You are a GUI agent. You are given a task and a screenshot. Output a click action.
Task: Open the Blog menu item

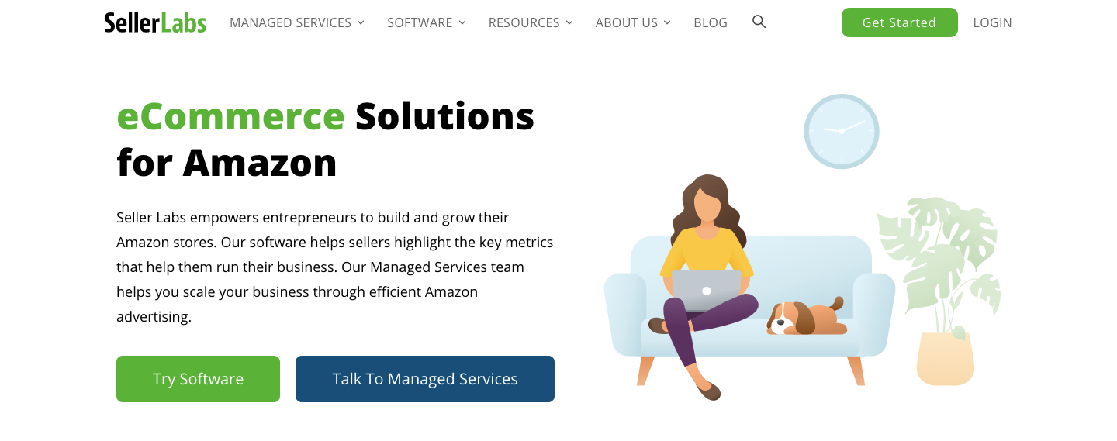[x=711, y=22]
